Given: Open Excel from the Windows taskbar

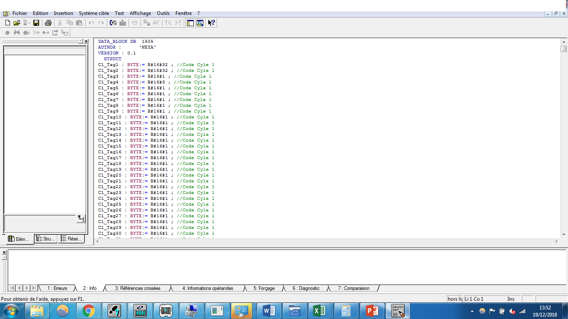Looking at the screenshot, I should (319, 310).
